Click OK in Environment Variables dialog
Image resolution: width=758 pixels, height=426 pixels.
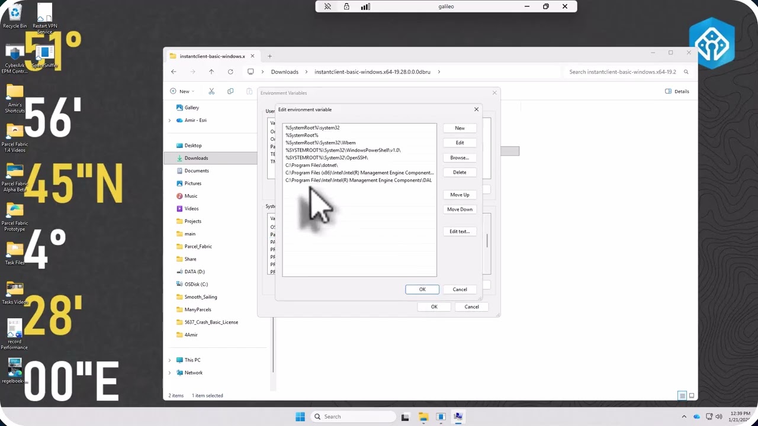pyautogui.click(x=434, y=306)
